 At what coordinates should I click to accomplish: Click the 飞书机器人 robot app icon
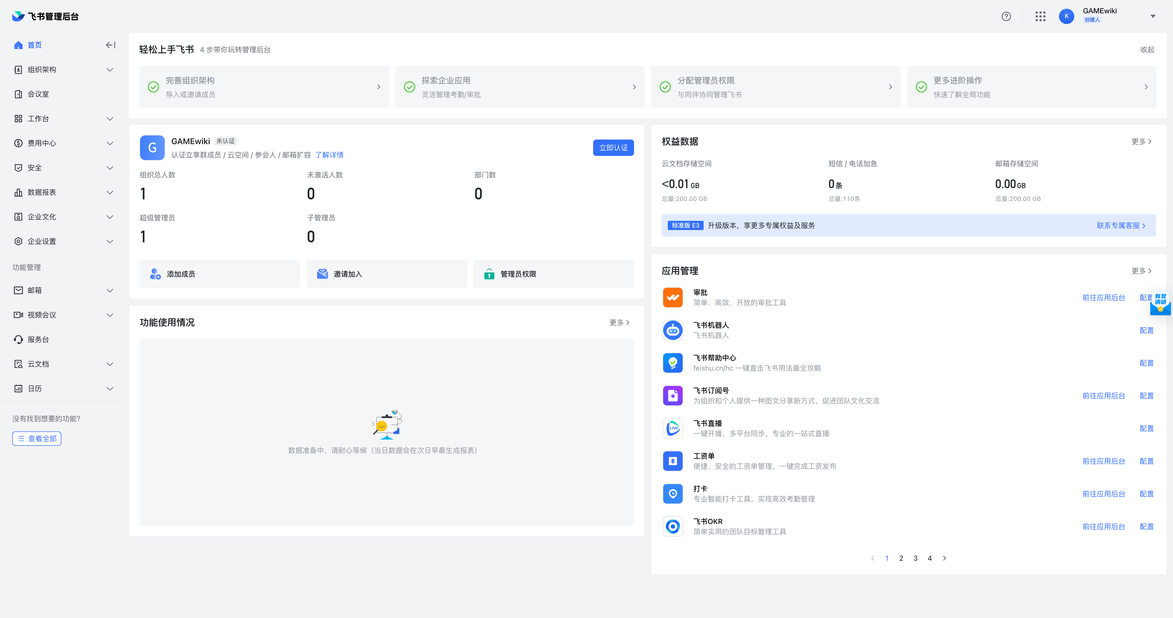pos(673,330)
